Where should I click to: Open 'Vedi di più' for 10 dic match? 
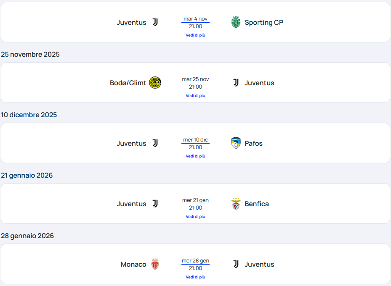[195, 156]
